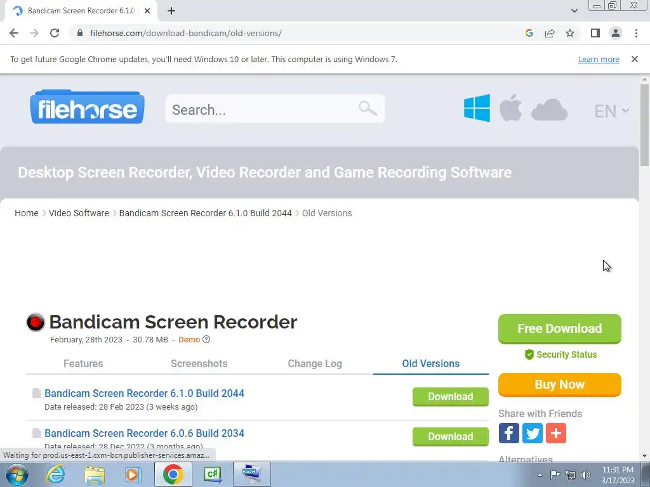This screenshot has width=650, height=487.
Task: Open Bandicam Screen Recorder 6.0.6 Build 2034 link
Action: pyautogui.click(x=144, y=433)
